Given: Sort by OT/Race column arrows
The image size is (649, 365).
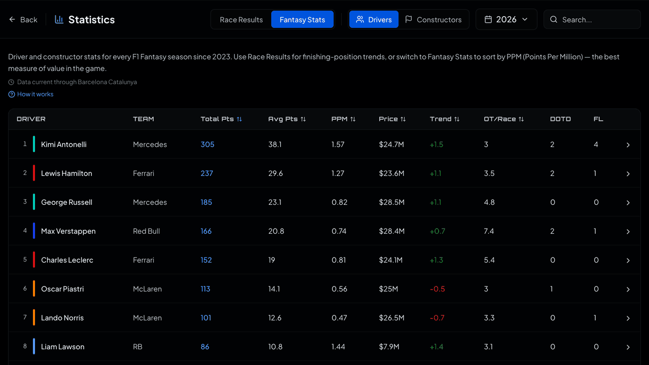Looking at the screenshot, I should point(521,119).
